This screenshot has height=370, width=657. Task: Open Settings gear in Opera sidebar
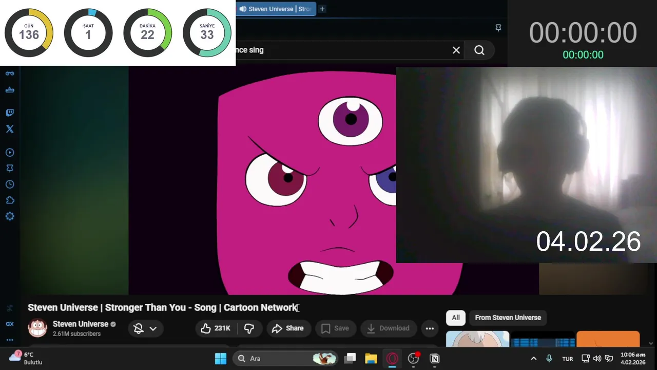pos(10,216)
